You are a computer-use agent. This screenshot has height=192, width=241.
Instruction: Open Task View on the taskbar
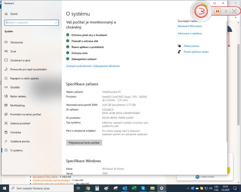pos(78,188)
